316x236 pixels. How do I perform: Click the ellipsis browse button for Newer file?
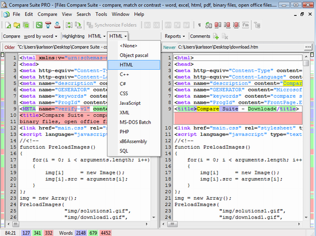[308, 47]
